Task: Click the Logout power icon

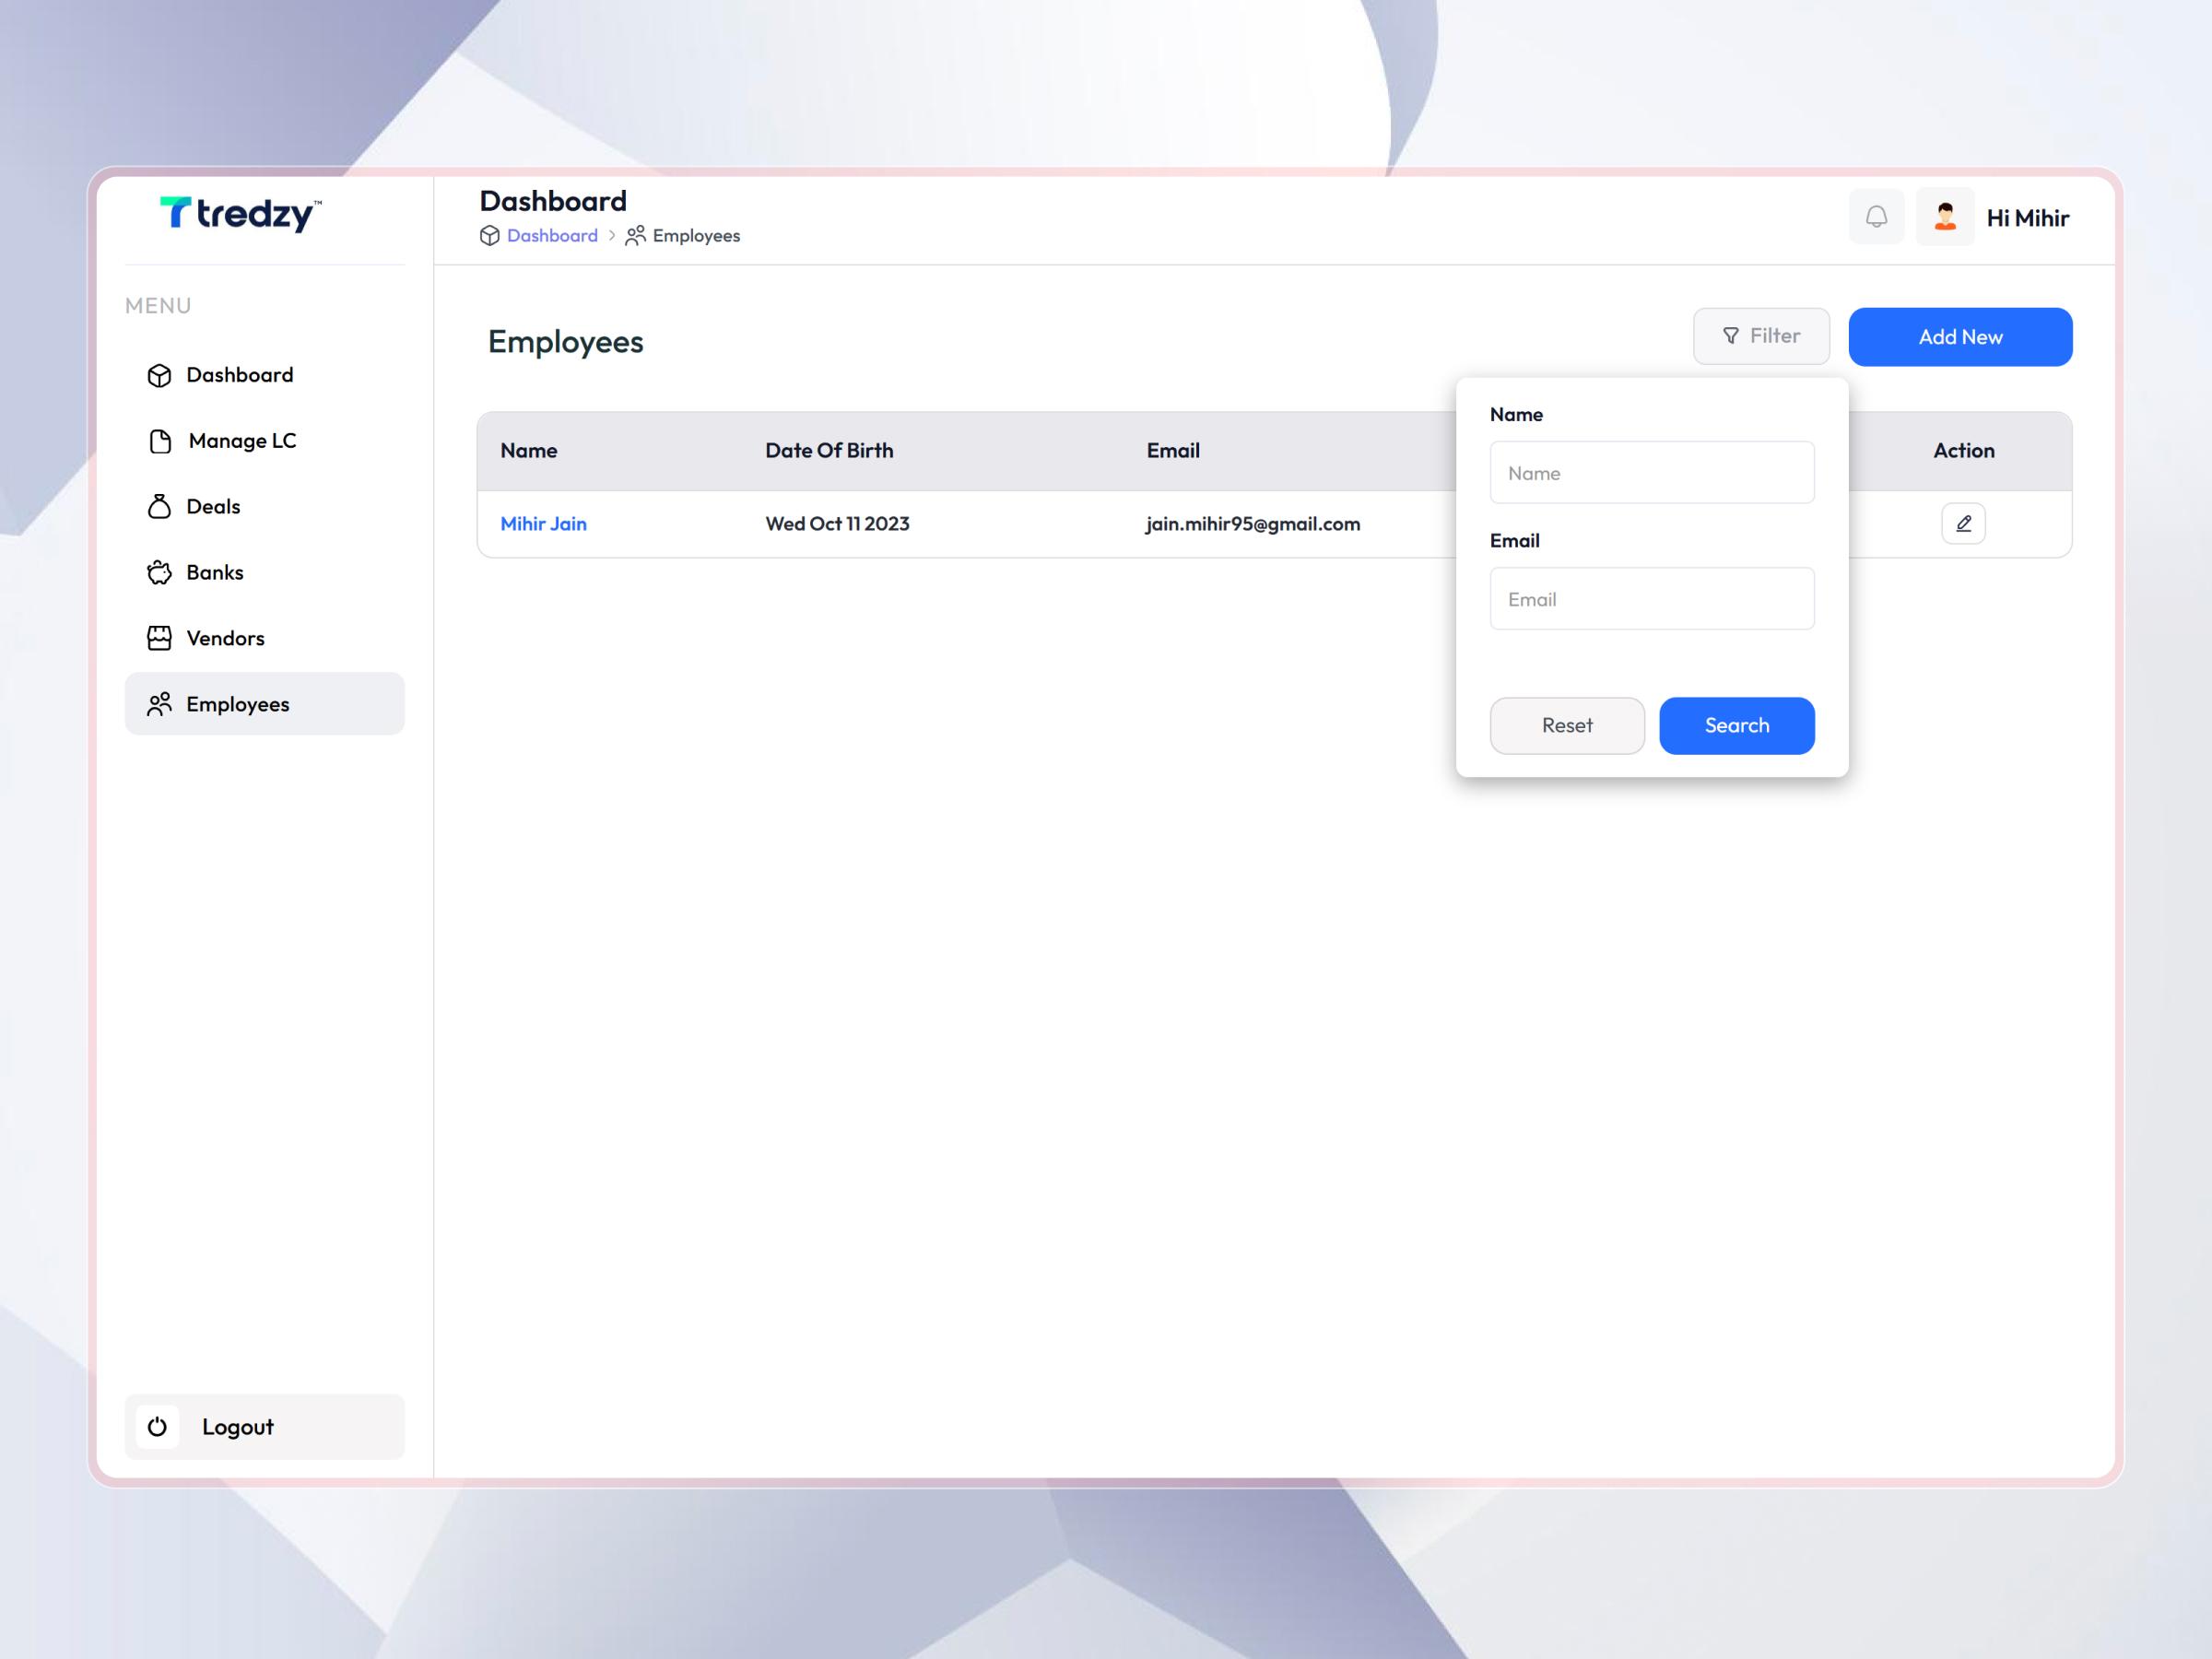Action: pos(157,1427)
